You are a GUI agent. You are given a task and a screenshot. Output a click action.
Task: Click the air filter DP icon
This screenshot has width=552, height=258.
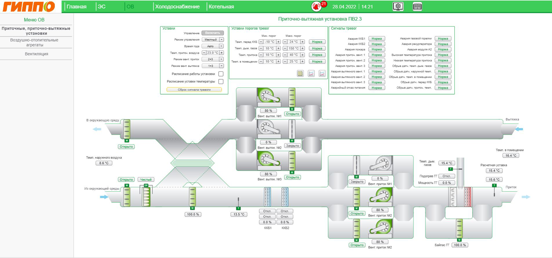click(x=146, y=196)
